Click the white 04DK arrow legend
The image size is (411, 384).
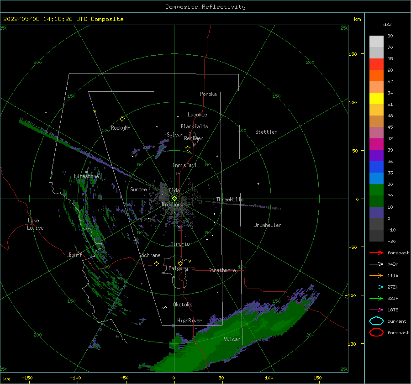[x=376, y=264]
